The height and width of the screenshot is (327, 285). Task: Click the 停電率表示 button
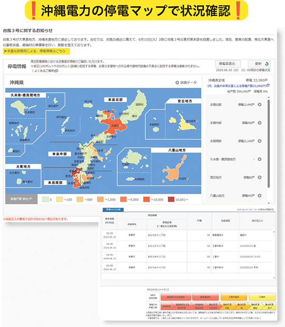228,64
